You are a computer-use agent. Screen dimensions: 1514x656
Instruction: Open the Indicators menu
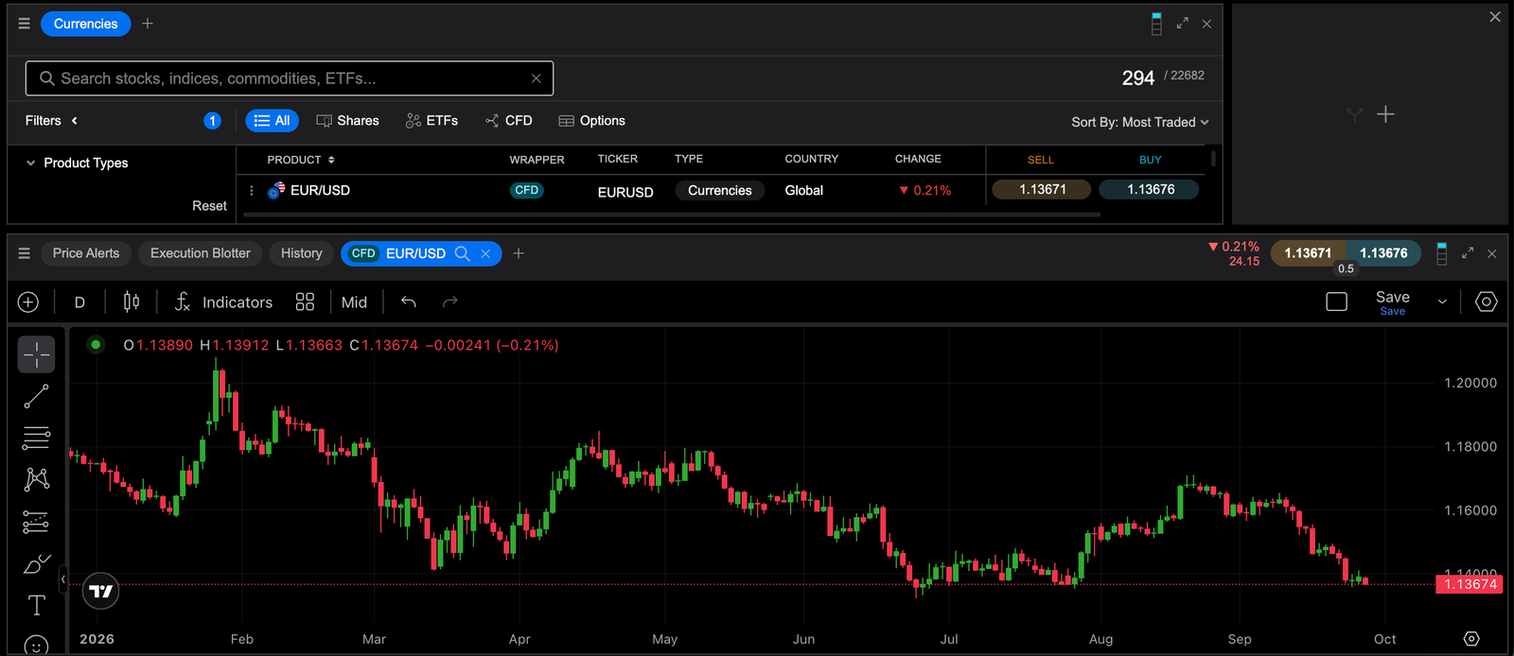coord(223,302)
